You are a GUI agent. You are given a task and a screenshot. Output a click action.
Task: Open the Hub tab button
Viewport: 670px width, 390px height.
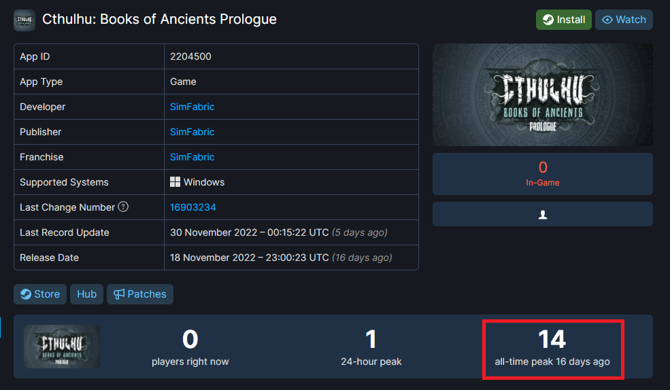86,294
